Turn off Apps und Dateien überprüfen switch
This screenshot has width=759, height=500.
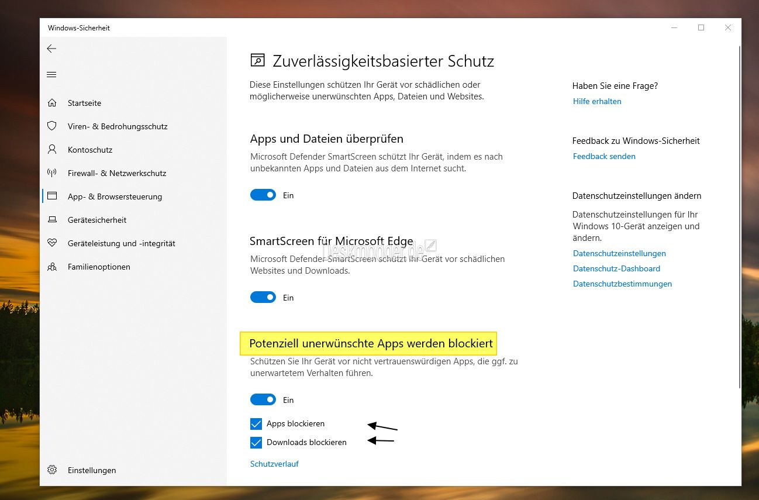263,195
